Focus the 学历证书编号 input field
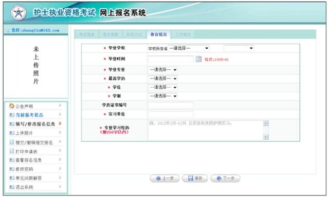Screen dimensions: 328x198 pyautogui.click(x=171, y=105)
